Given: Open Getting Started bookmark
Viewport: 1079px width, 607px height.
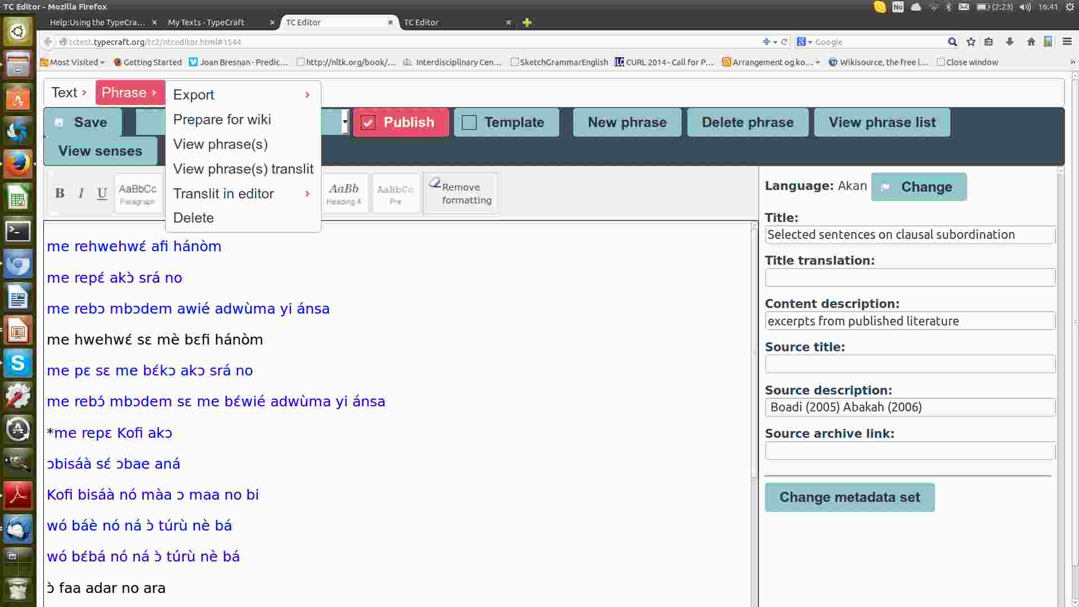Looking at the screenshot, I should pos(148,62).
